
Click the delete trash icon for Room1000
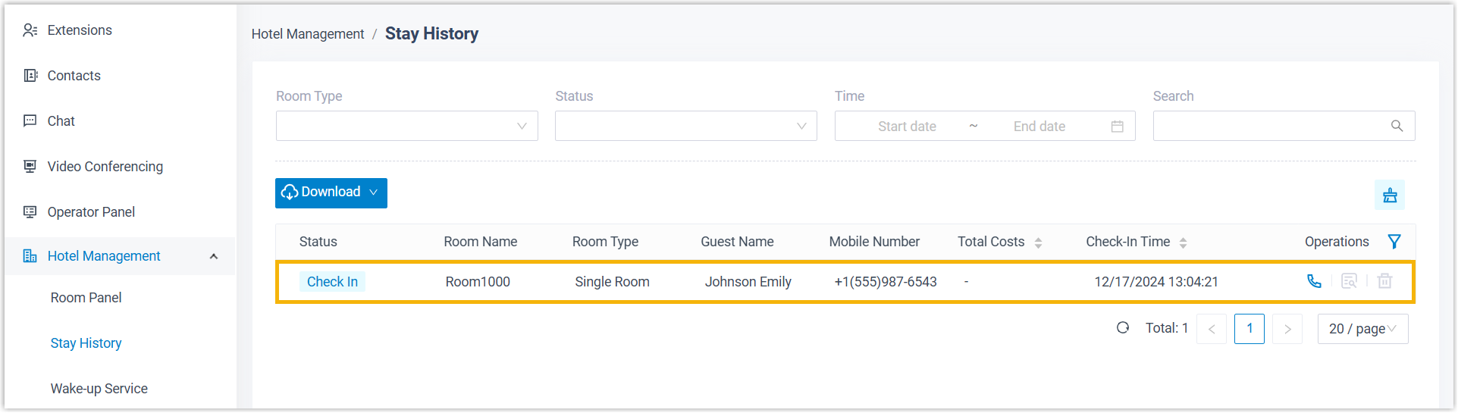pos(1384,281)
